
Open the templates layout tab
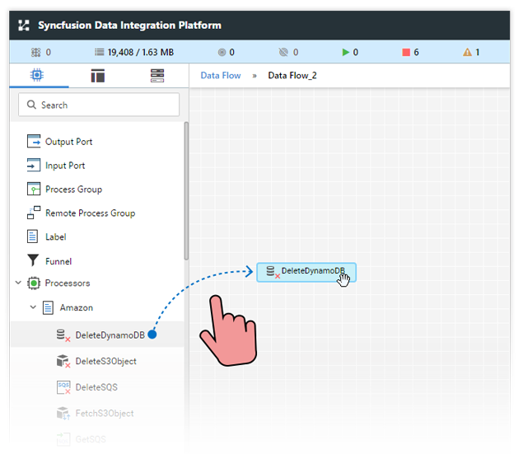click(98, 76)
